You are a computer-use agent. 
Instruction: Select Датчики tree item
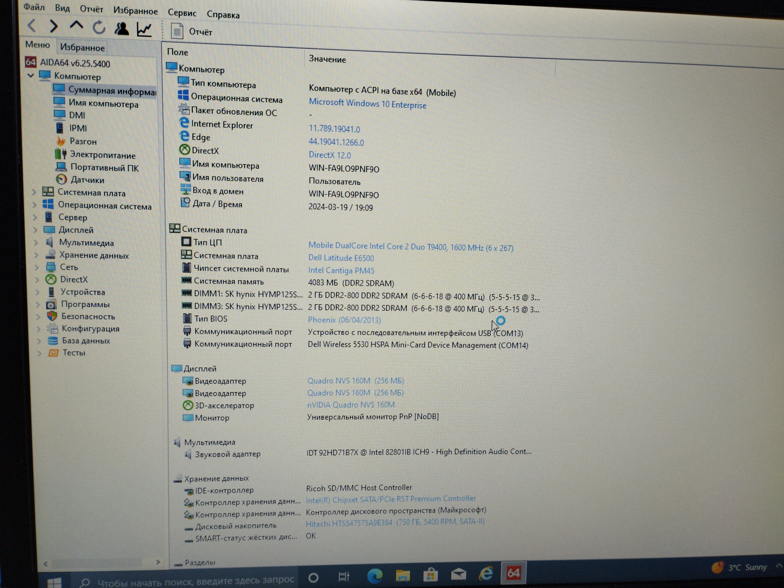[80, 179]
